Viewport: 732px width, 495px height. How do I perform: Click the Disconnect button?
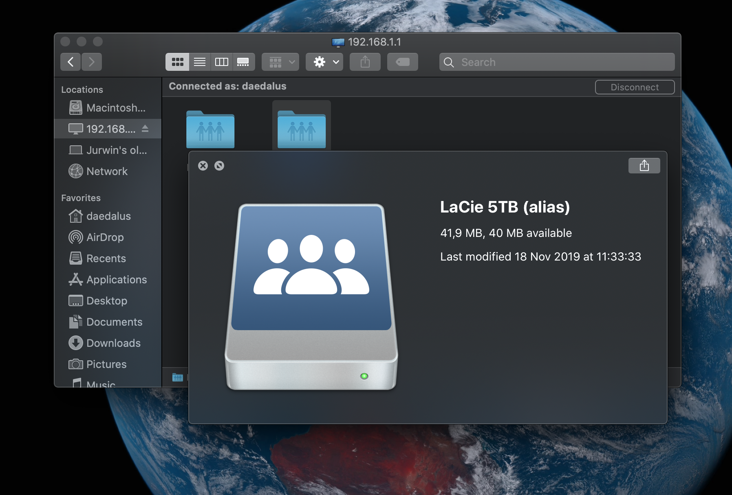[635, 87]
